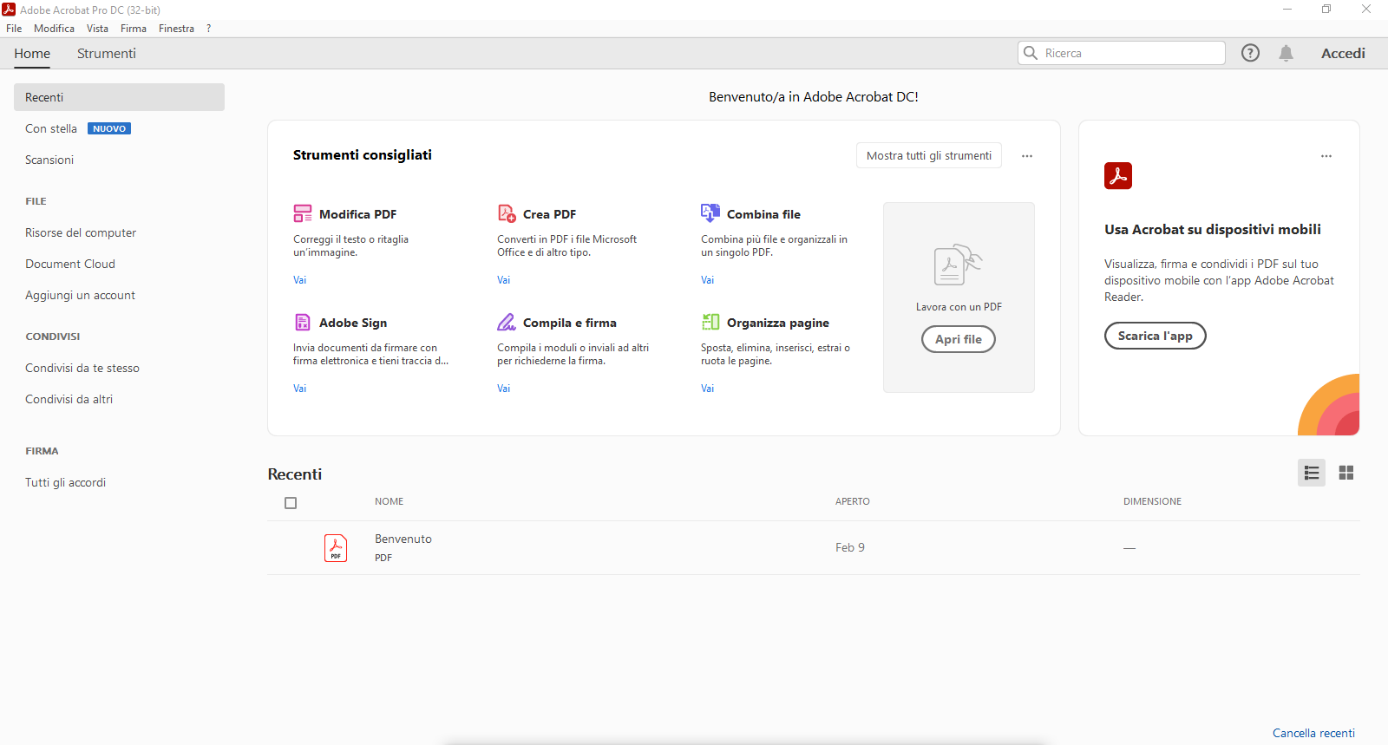Click Mostra tutti gli strumenti button
The width and height of the screenshot is (1388, 745).
929,155
